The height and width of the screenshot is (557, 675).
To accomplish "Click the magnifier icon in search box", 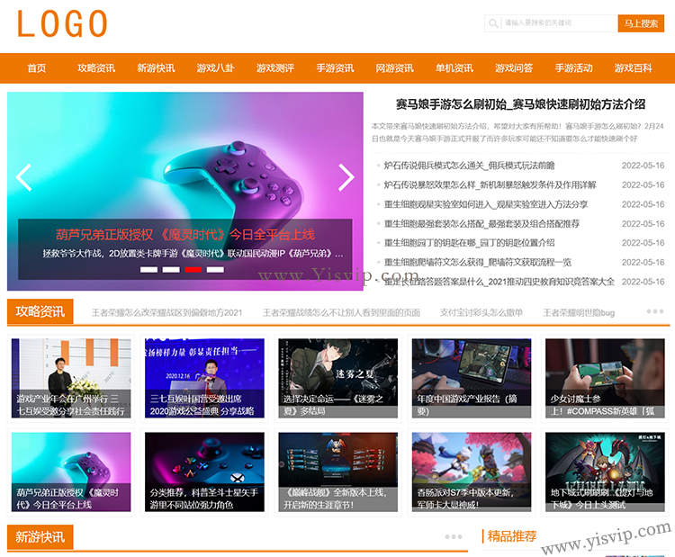I will 493,23.
